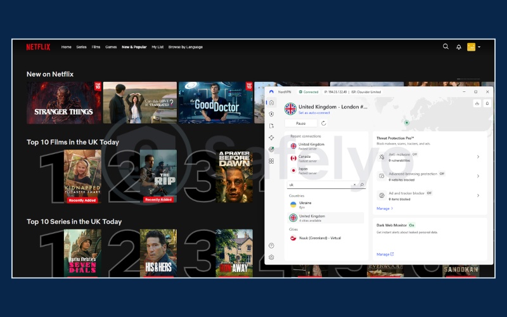
Task: Click the Anti-malware Off badge
Action: [414, 154]
